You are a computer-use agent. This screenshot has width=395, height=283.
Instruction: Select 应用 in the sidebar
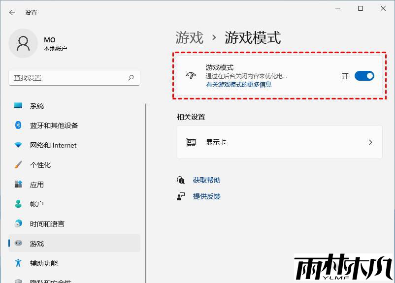37,185
